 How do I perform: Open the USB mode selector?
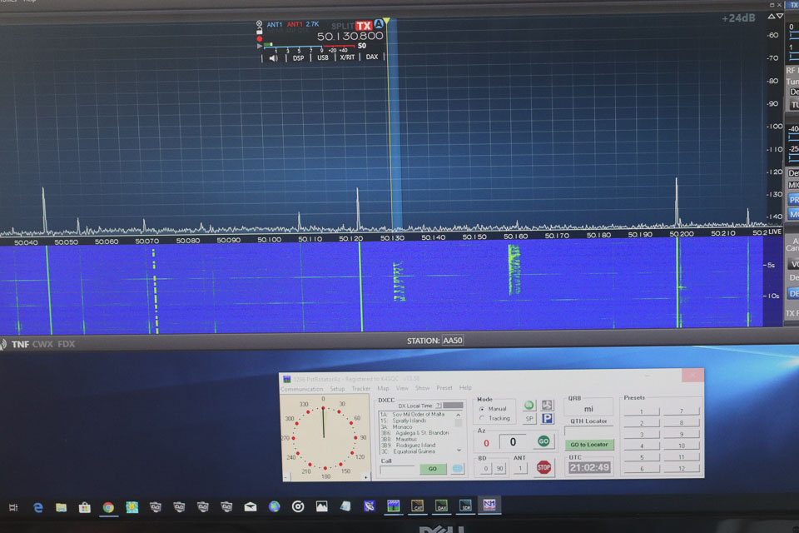323,57
